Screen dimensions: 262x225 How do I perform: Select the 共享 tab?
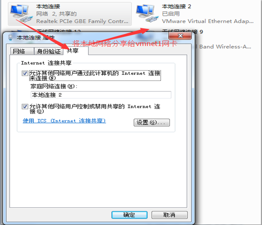(x=76, y=51)
